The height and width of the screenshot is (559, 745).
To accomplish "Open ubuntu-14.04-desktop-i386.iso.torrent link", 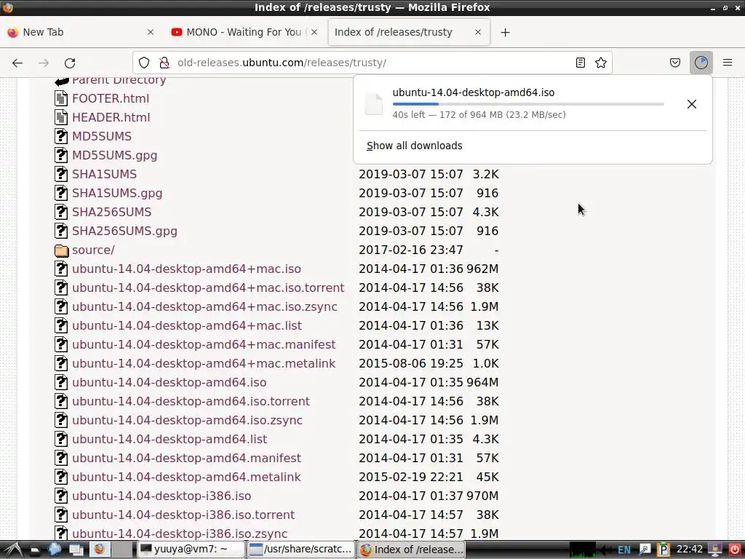I will (183, 515).
